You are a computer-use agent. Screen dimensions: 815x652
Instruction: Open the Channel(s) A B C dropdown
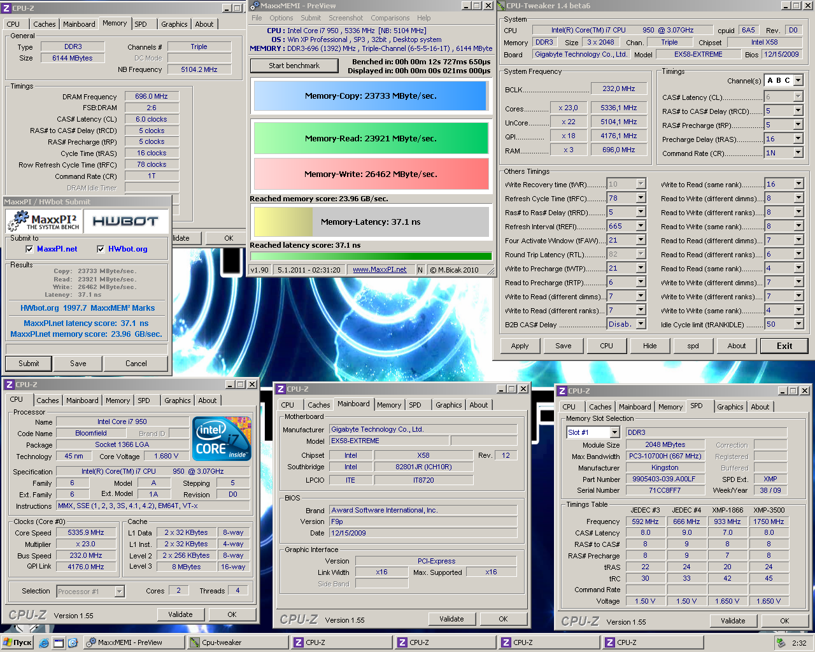[798, 80]
